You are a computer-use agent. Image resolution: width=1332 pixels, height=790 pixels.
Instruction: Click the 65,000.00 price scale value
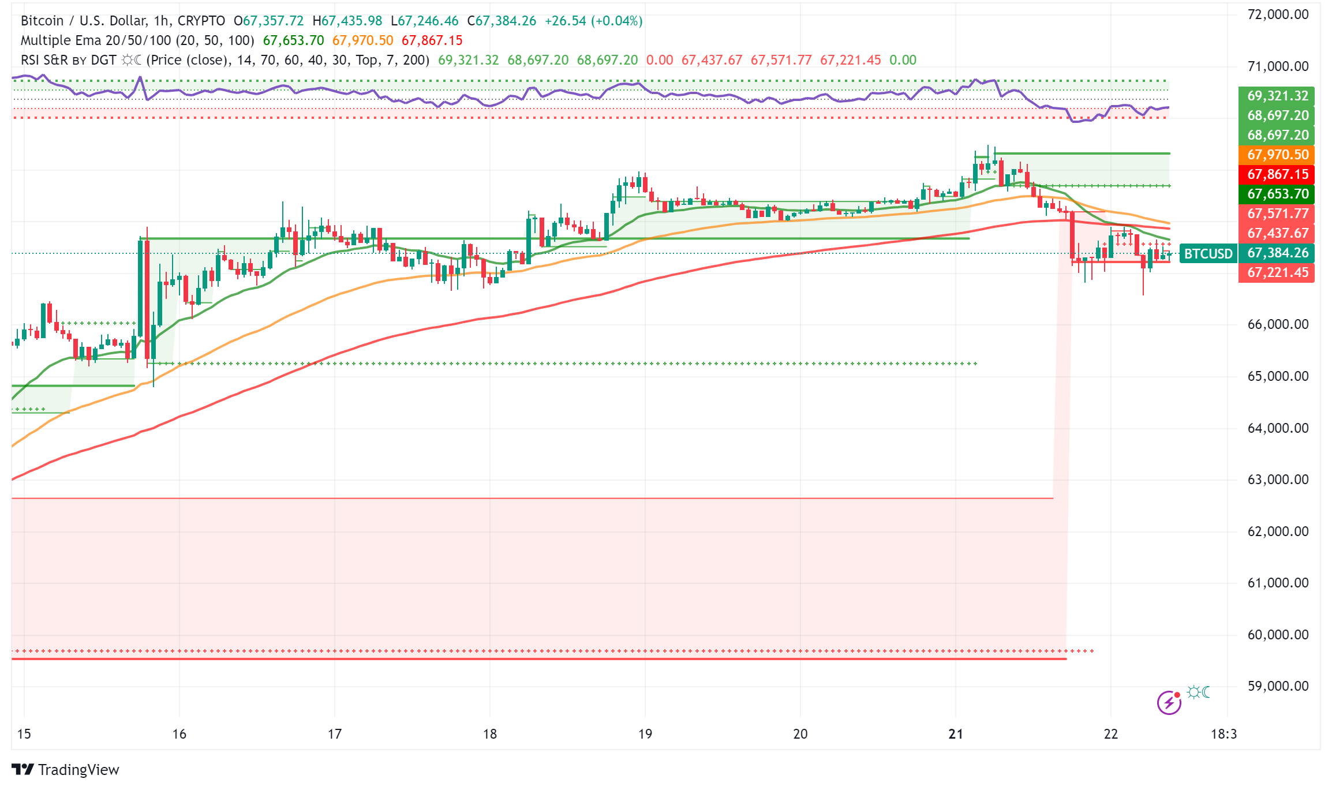tap(1278, 376)
